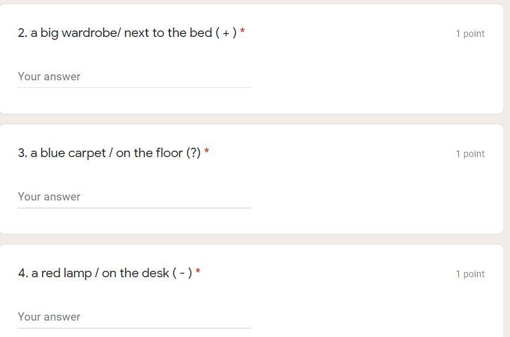Click the '( + )' marker in question 2

[x=226, y=33]
